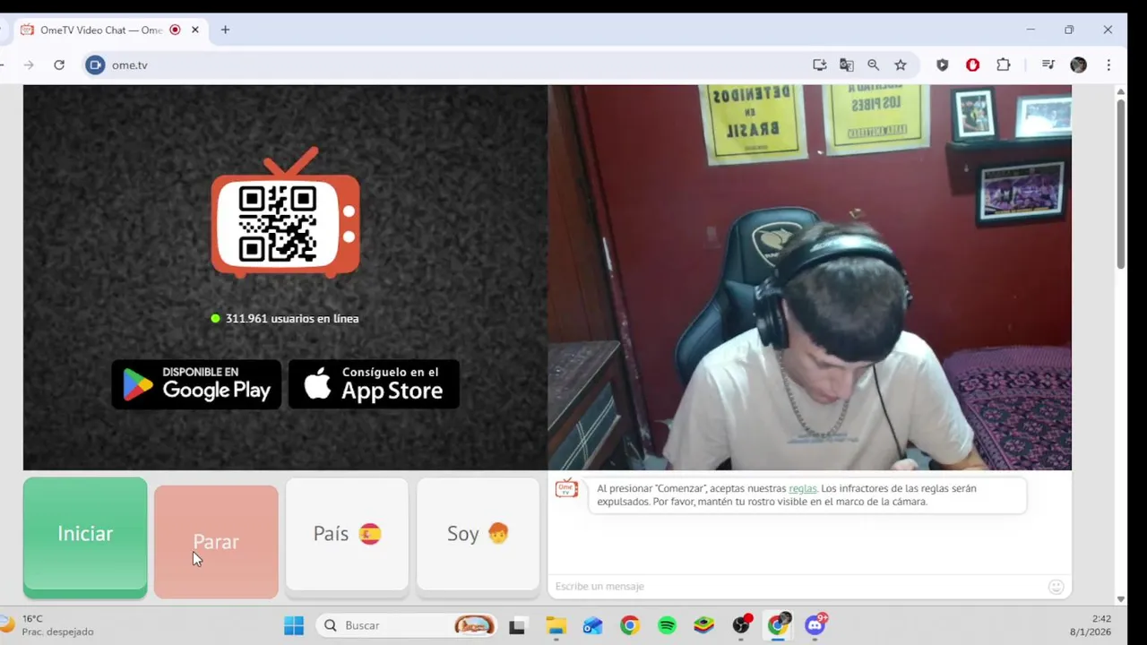Click the webcam video preview

pyautogui.click(x=809, y=278)
